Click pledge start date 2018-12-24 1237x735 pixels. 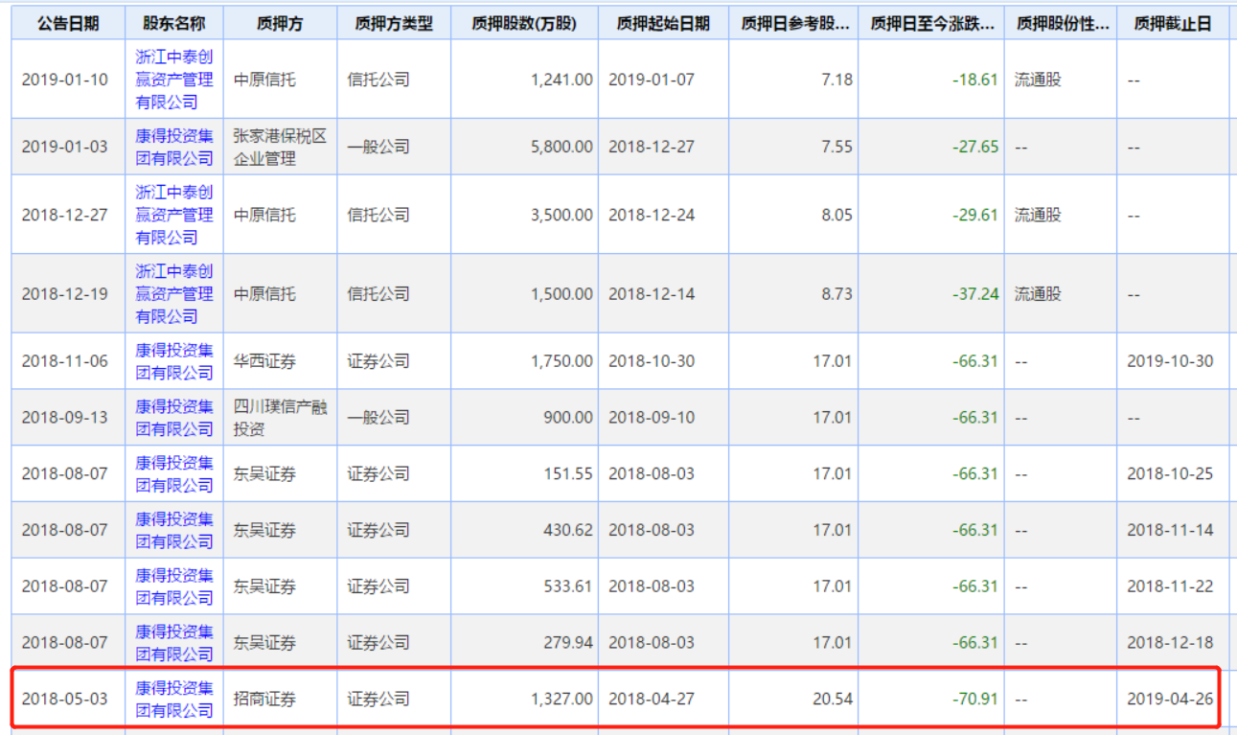point(652,215)
